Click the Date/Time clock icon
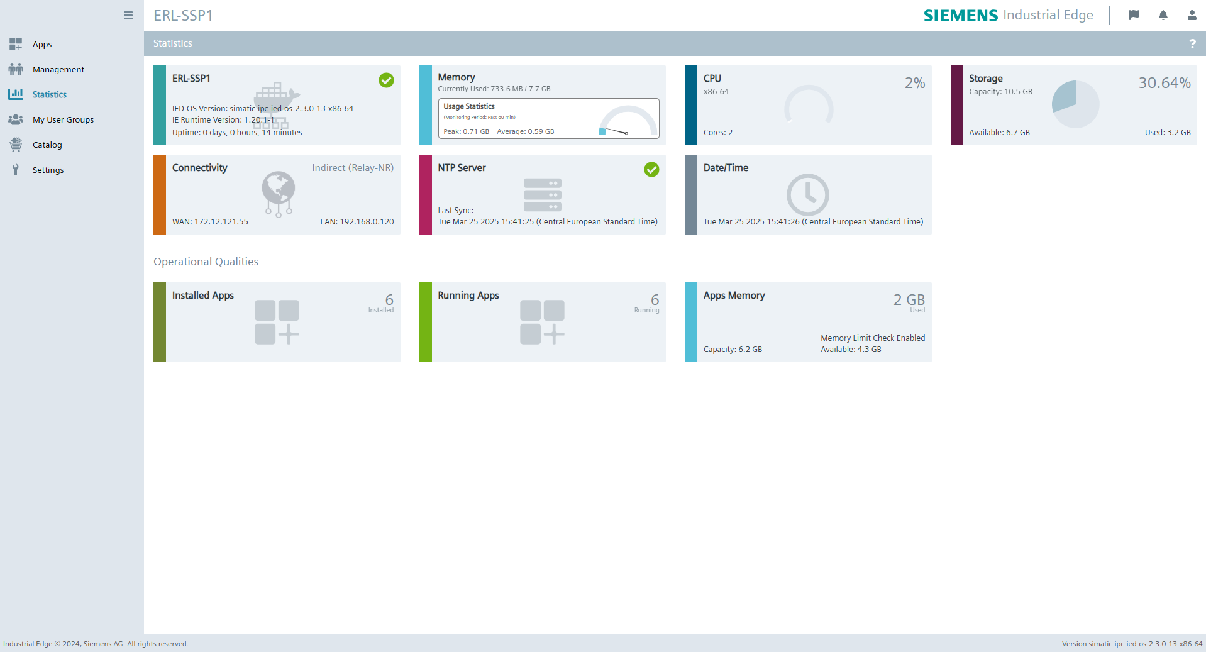1206x652 pixels. tap(808, 195)
